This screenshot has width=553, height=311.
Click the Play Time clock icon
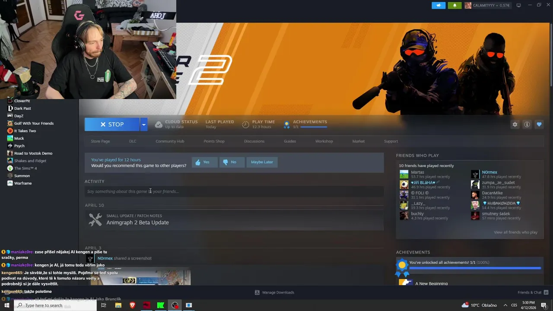coord(245,124)
